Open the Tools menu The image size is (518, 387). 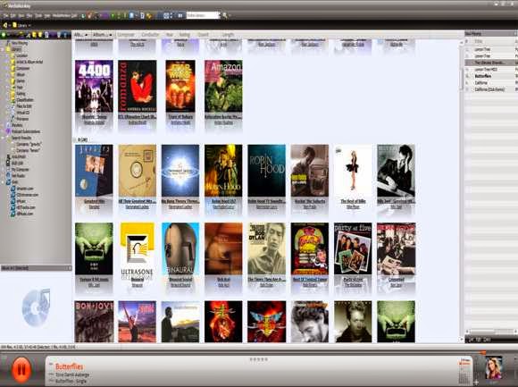tap(38, 15)
